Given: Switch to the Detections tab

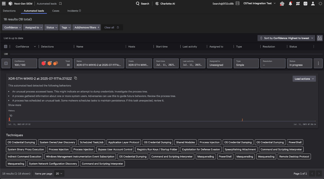Looking at the screenshot, I should [9, 11].
